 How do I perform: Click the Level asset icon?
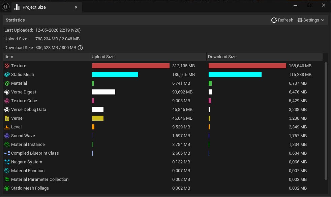[x=7, y=127]
